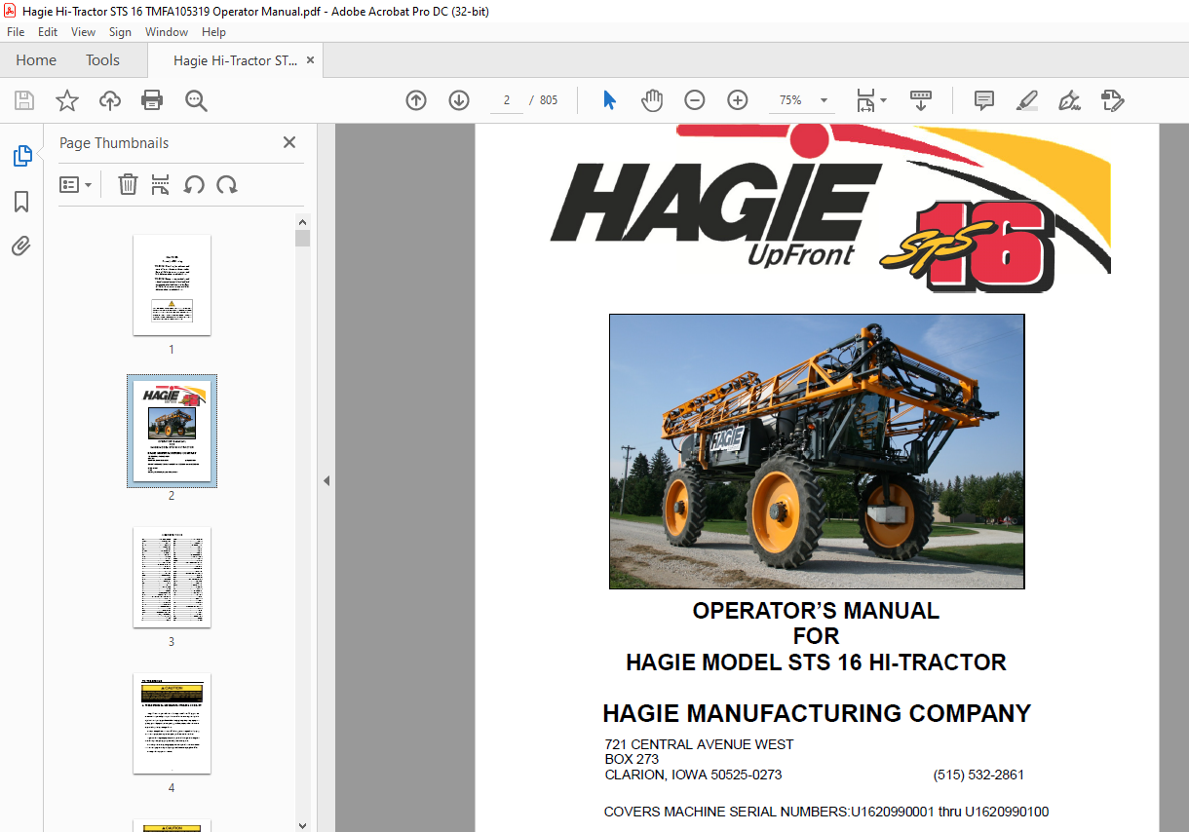Switch to the Home tab
Viewport: 1189px width, 832px height.
[x=36, y=60]
